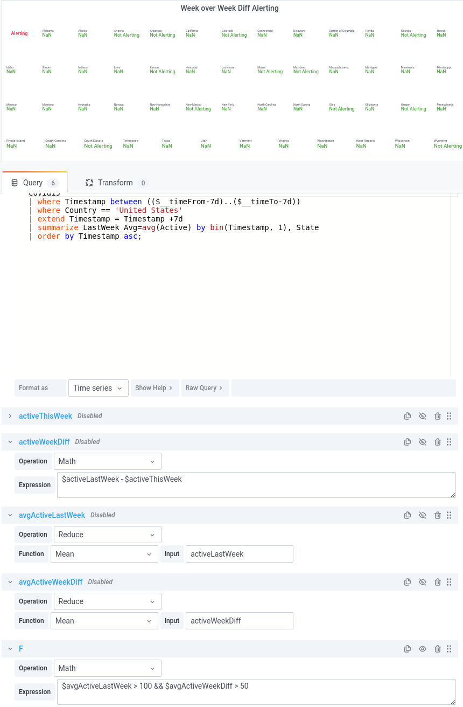463x707 pixels.
Task: Open the Operation dropdown for activeWeekDiff
Action: pos(107,461)
